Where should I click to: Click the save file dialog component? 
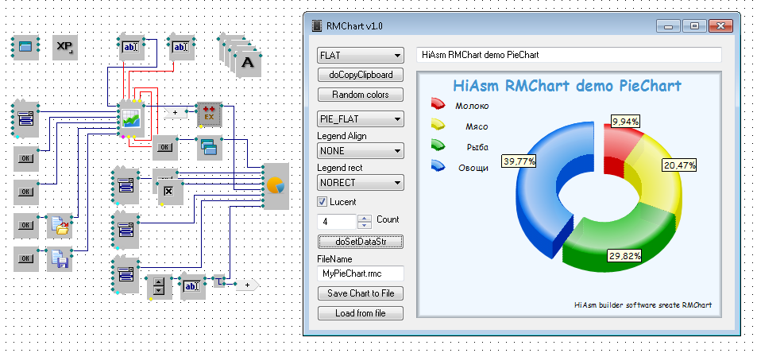pos(60,260)
